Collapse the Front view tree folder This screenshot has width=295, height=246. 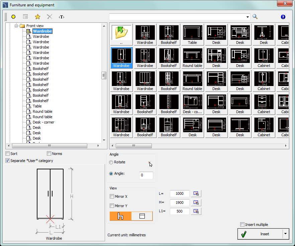pos(16,26)
